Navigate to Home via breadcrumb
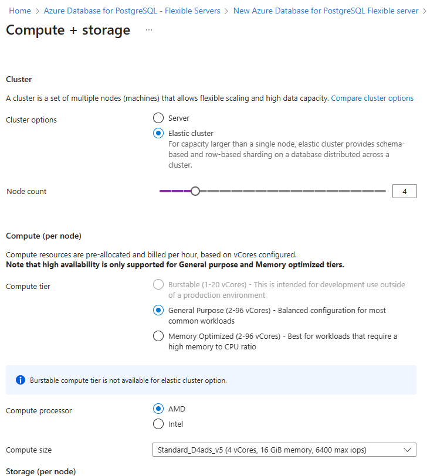427x476 pixels. click(x=19, y=11)
